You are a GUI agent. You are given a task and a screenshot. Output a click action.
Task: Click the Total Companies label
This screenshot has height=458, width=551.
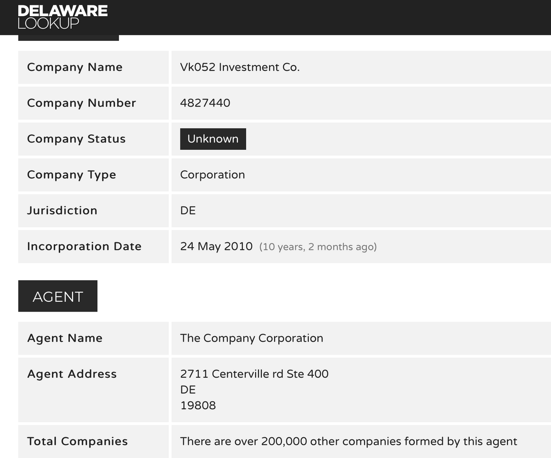tap(78, 441)
